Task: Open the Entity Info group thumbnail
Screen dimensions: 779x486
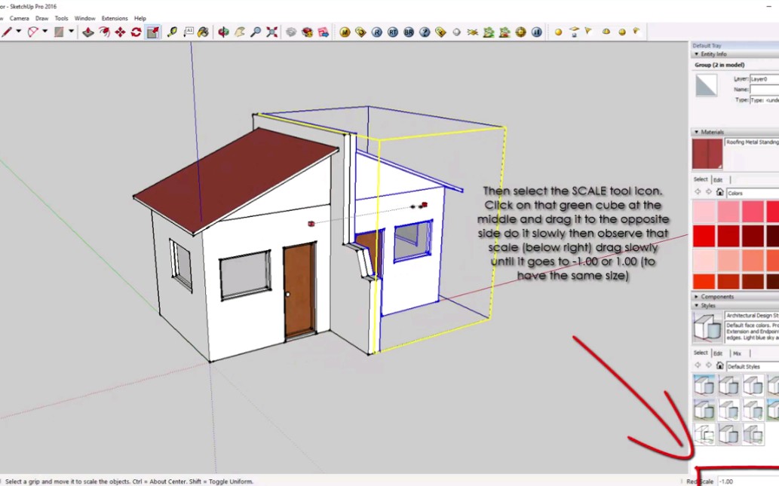Action: tap(705, 84)
